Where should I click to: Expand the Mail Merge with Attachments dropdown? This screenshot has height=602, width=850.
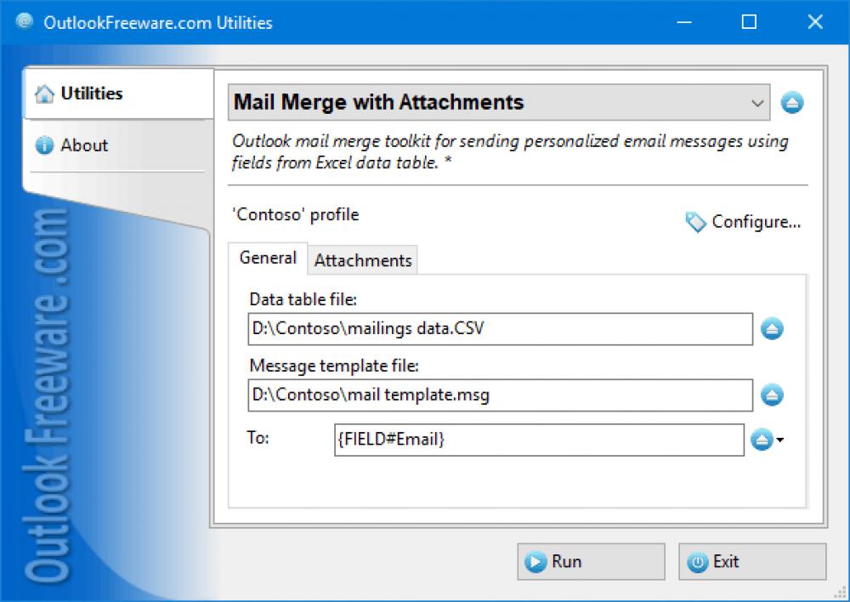pos(757,102)
